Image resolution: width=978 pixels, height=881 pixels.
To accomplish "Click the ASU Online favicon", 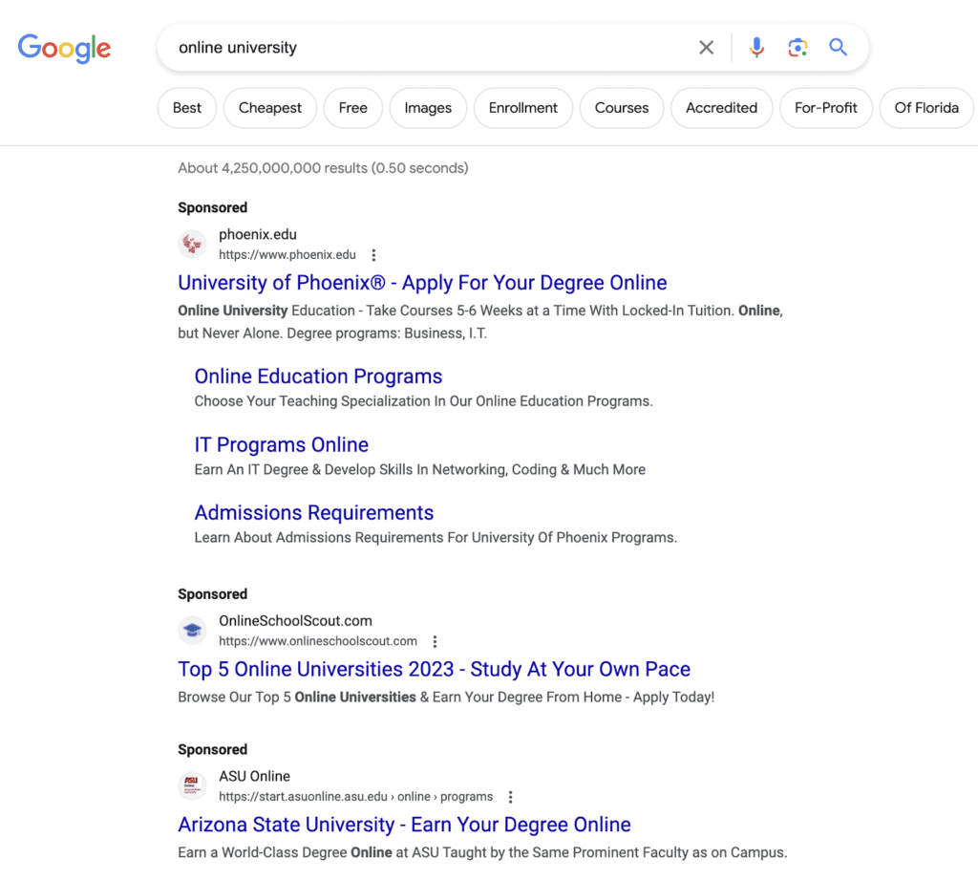I will [x=192, y=784].
